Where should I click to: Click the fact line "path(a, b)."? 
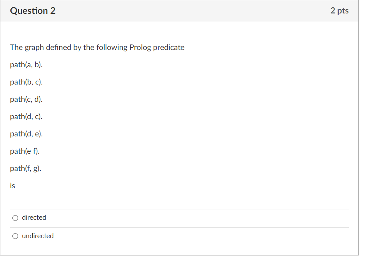(26, 65)
